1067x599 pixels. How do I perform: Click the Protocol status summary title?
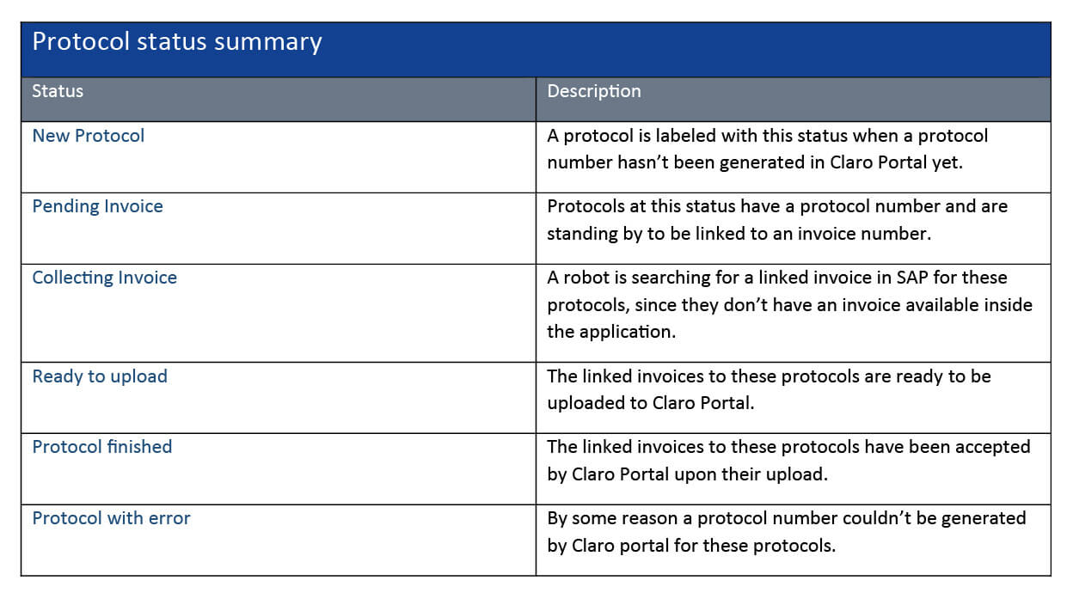point(177,42)
